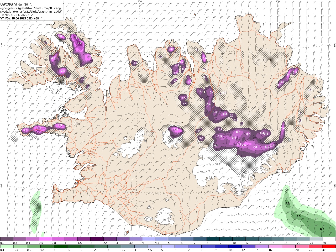This screenshot has width=336, height=252.
Task: Click the '1.9' snowfall value in the Westfjords
Action: point(75,38)
